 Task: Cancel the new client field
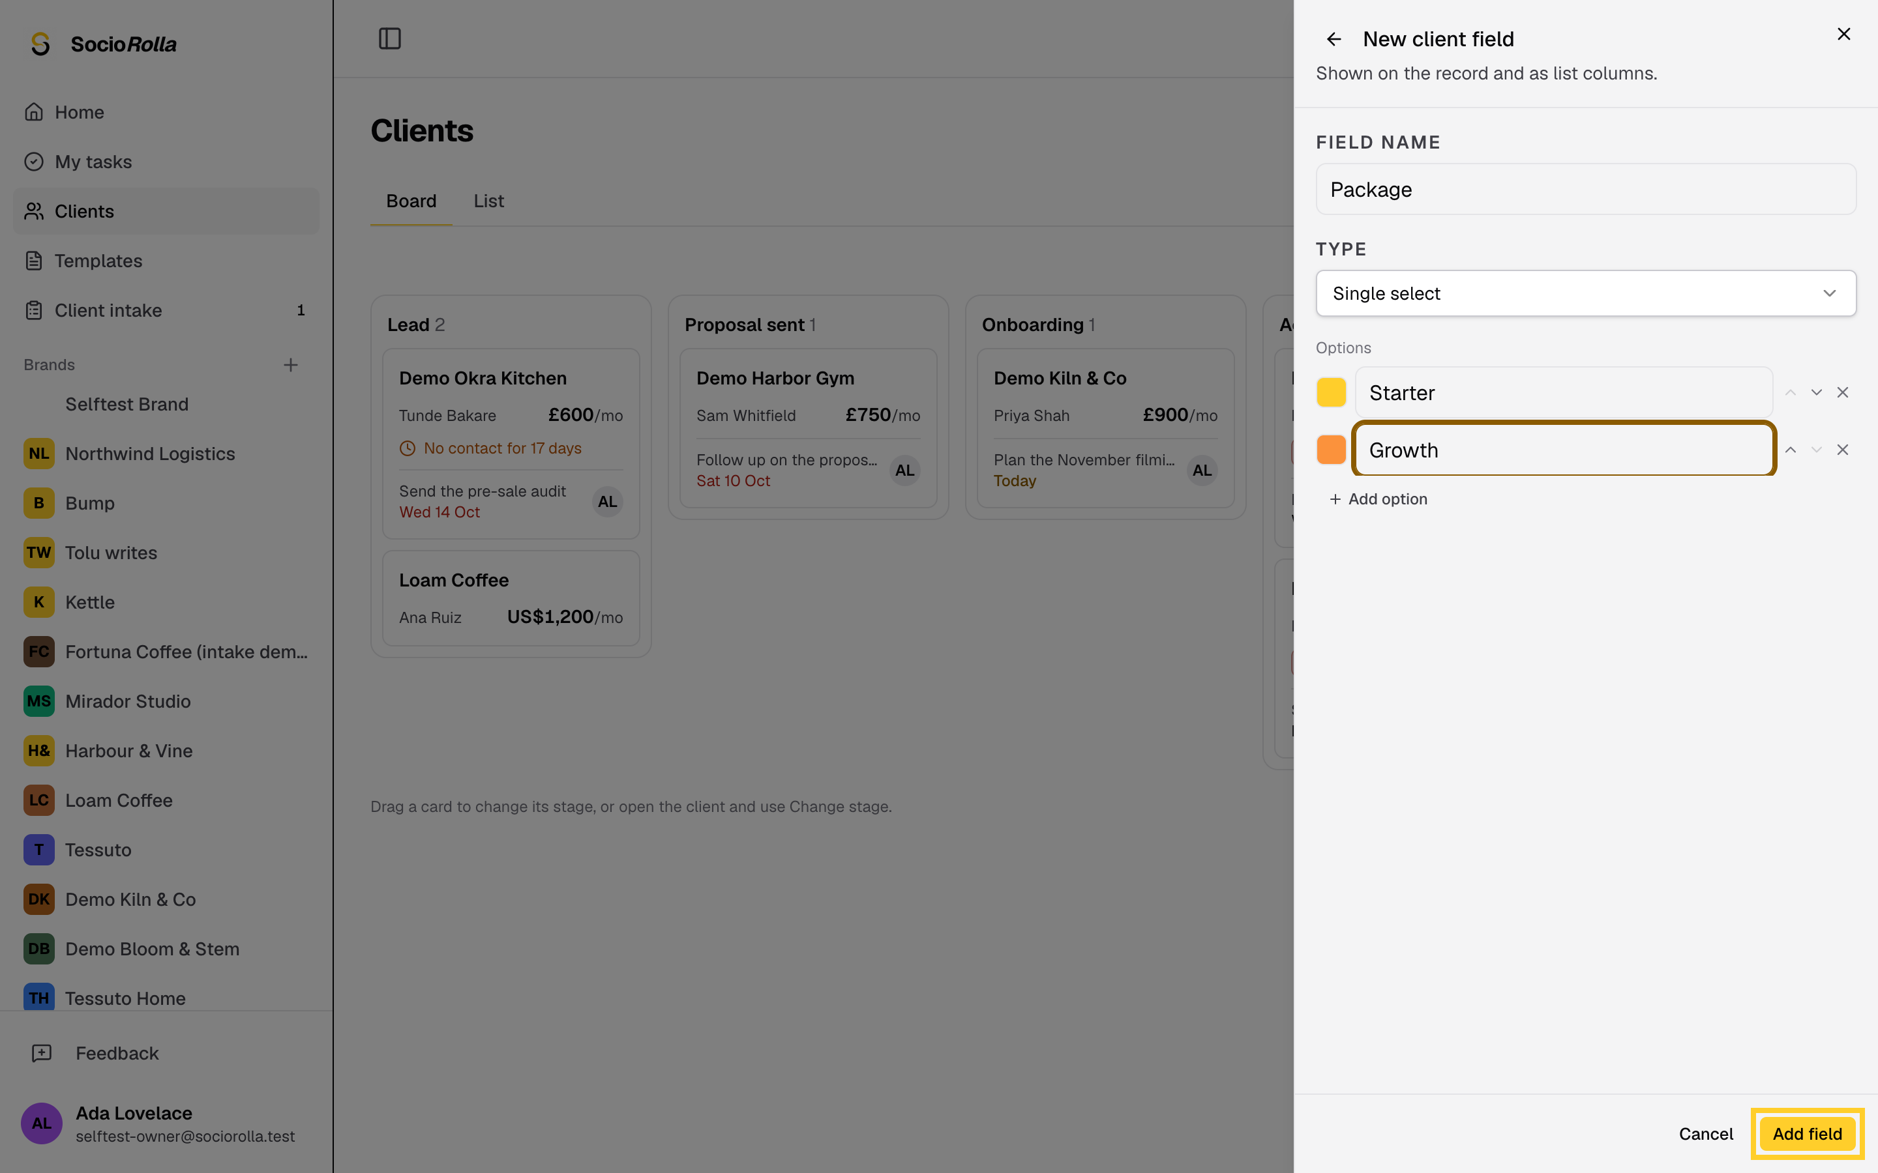(x=1706, y=1134)
